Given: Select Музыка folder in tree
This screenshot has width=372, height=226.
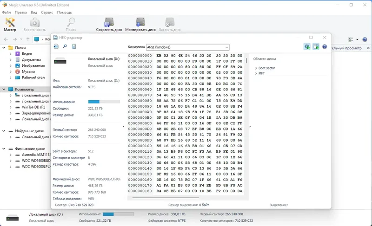Looking at the screenshot, I should pyautogui.click(x=28, y=71).
